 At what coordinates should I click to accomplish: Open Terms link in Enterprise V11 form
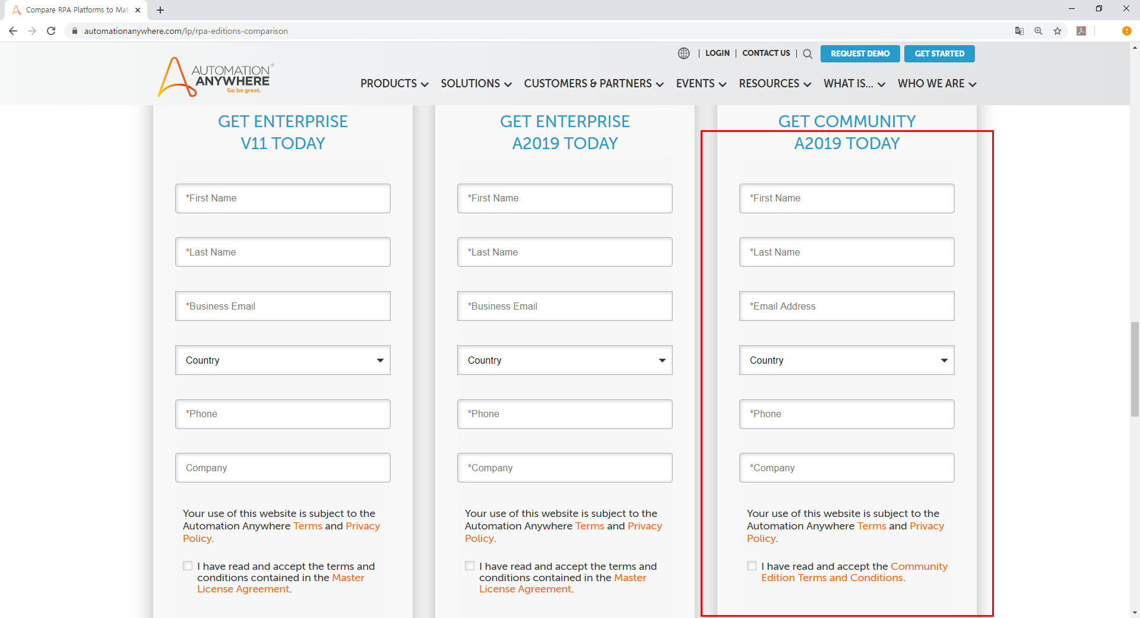coord(308,526)
